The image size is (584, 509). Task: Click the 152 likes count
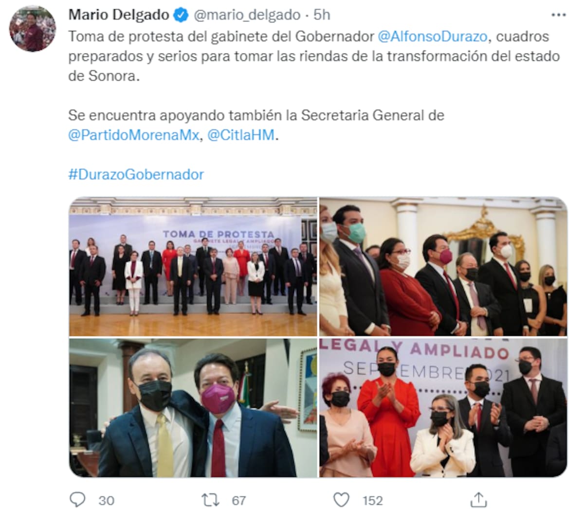coord(373,500)
